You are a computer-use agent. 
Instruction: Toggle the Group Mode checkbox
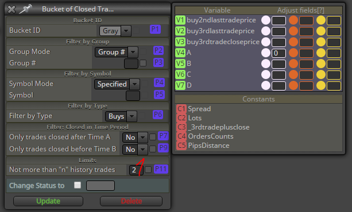coord(144,52)
